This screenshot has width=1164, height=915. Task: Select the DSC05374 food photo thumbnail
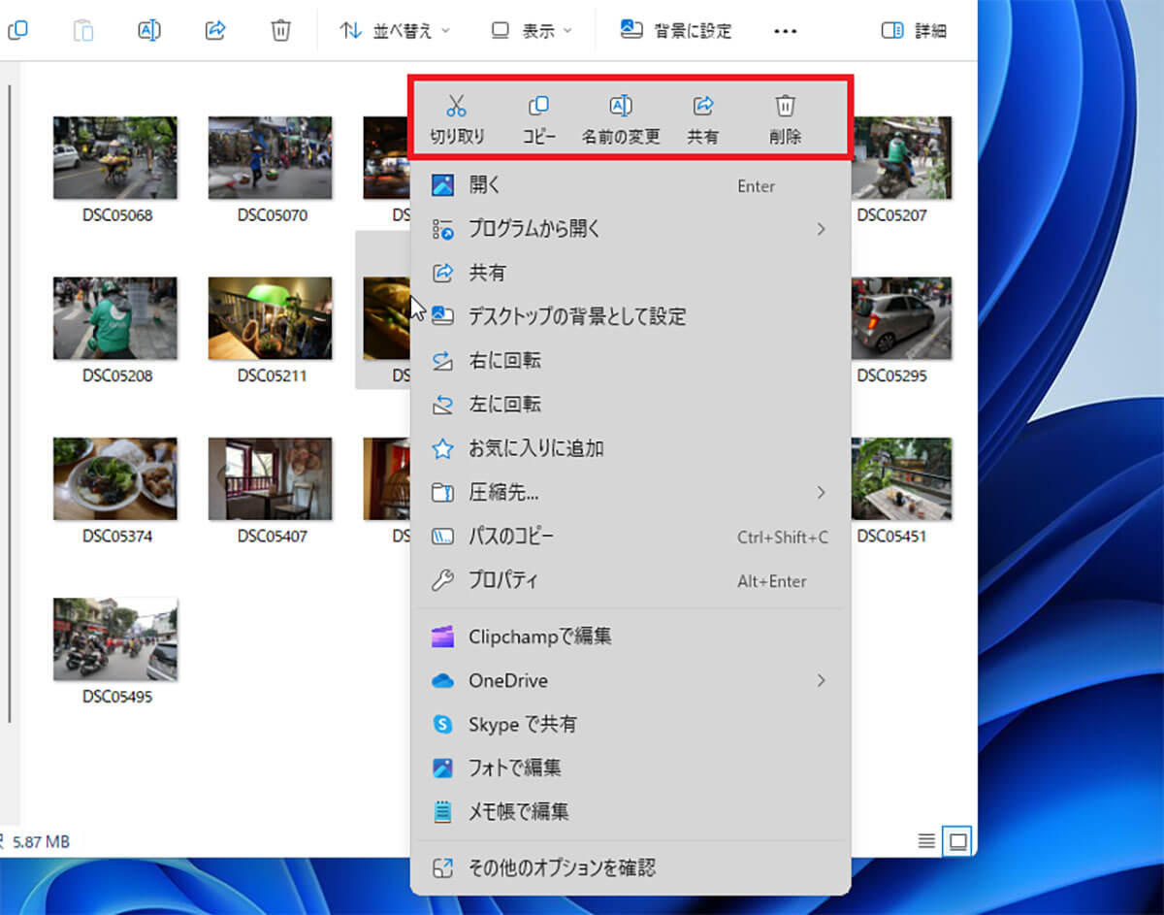(x=115, y=478)
